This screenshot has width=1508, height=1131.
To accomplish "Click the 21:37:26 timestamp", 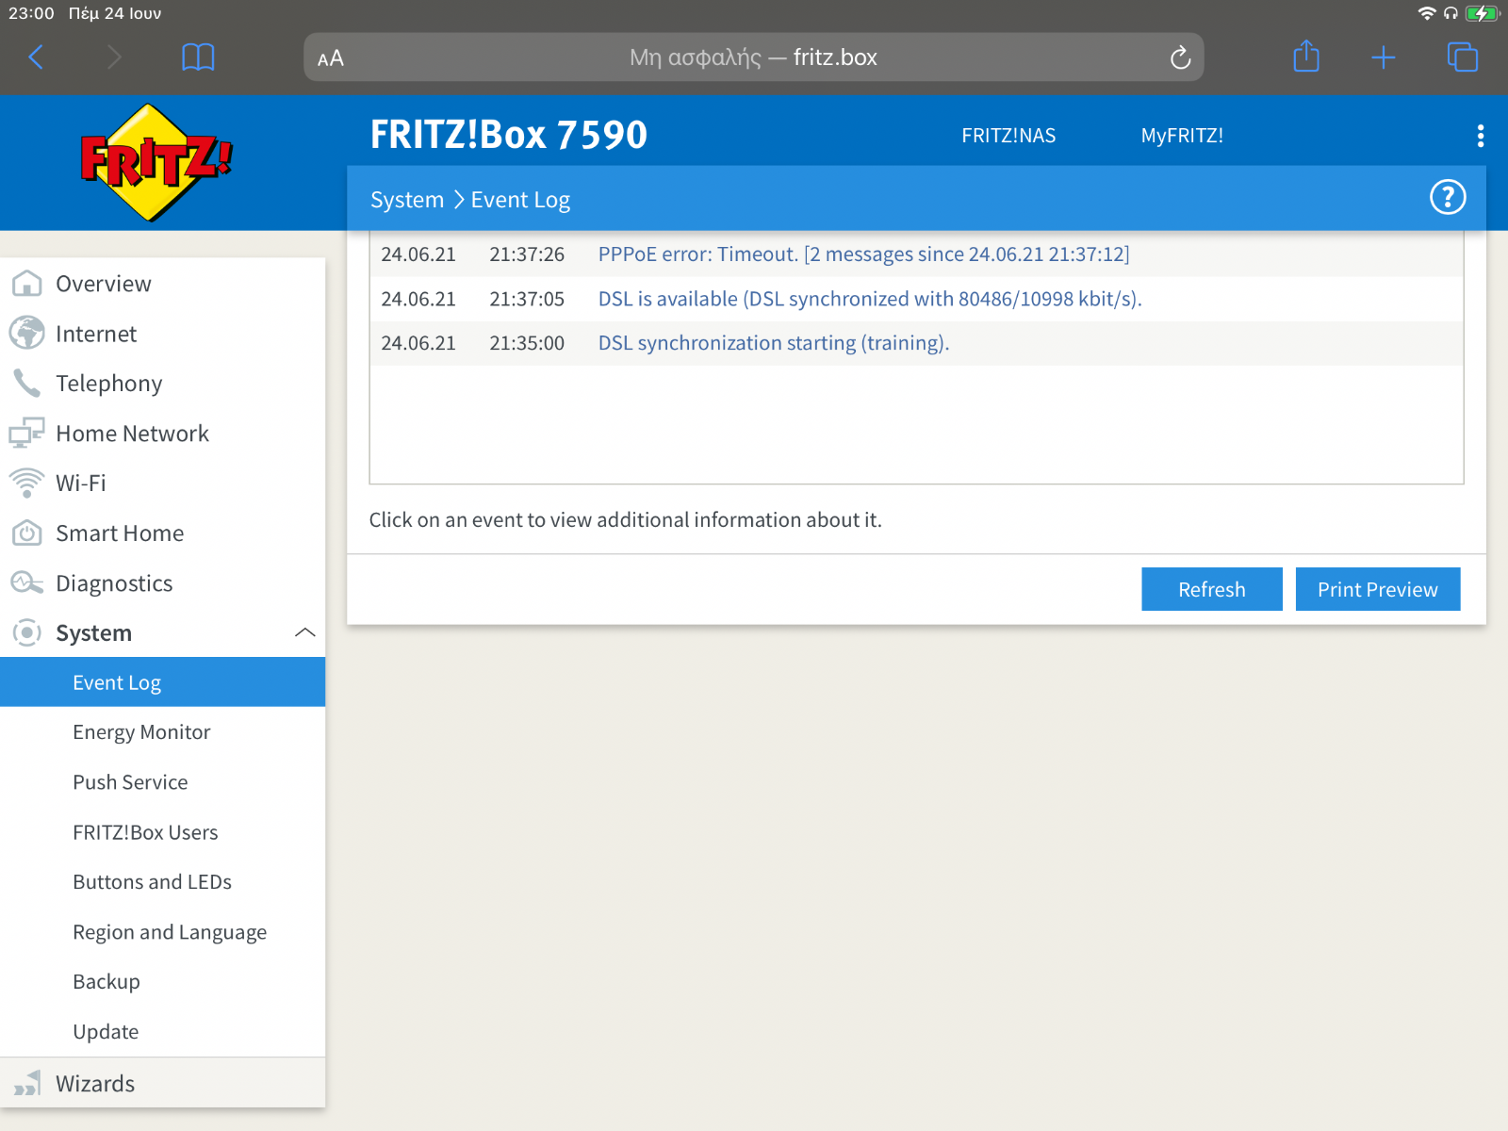I will [527, 254].
